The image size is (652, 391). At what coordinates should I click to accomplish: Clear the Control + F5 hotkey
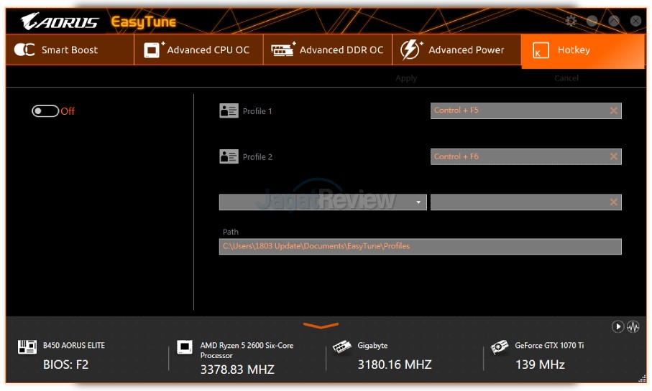[x=613, y=110]
